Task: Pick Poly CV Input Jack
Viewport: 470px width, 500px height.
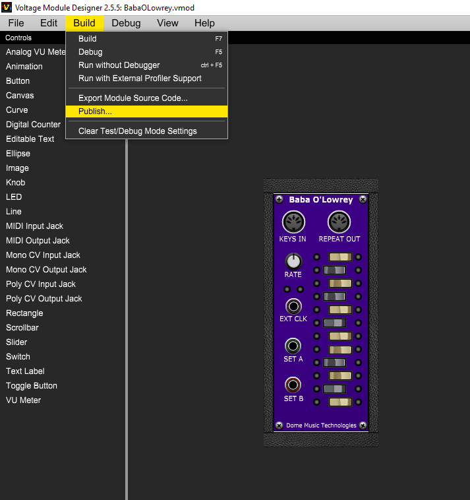Action: [41, 284]
